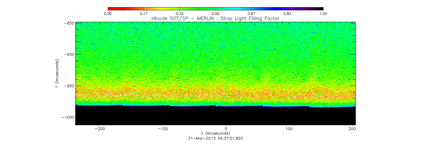Click the x-axis tick label -200
The width and height of the screenshot is (431, 147).
tap(99, 129)
